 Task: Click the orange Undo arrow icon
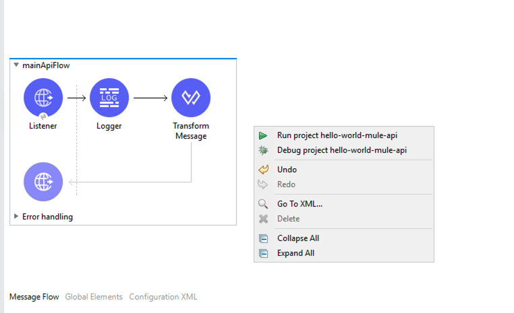coord(263,170)
